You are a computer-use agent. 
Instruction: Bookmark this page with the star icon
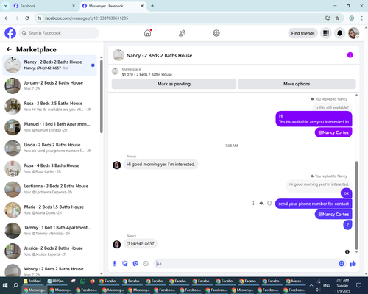(337, 18)
